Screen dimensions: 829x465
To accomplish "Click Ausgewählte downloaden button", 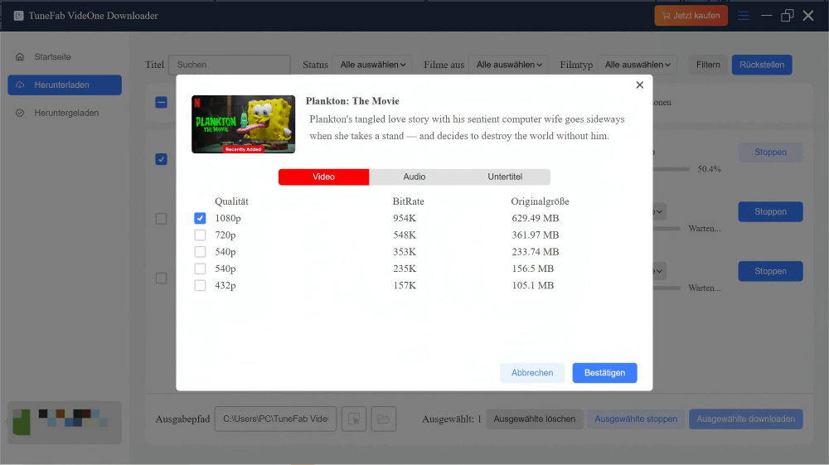I will point(745,419).
